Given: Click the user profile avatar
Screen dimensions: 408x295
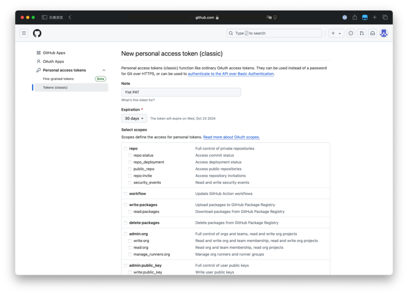Looking at the screenshot, I should click(x=384, y=33).
